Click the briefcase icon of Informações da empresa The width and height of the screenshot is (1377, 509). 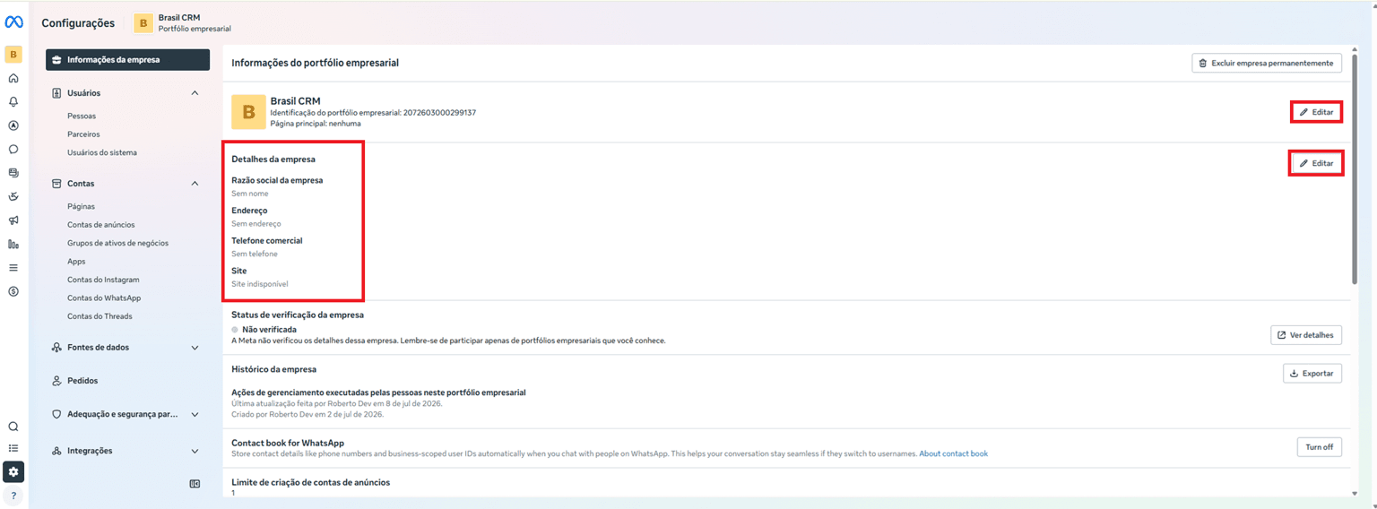(57, 60)
